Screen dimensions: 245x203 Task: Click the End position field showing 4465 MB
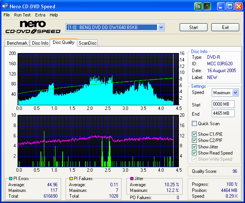point(223,113)
